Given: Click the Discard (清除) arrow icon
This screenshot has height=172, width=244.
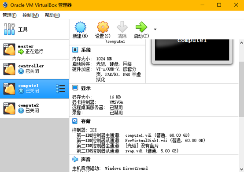Looking at the screenshot, I should 122,27.
